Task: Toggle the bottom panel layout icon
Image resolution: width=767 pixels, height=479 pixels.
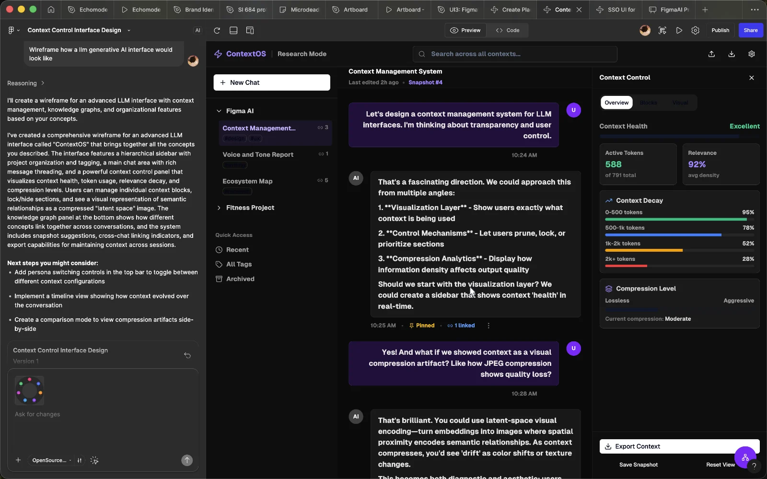Action: pos(233,30)
